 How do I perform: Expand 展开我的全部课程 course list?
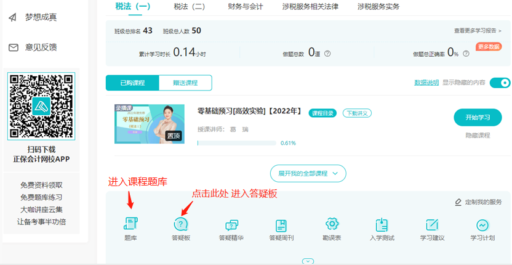(x=308, y=174)
